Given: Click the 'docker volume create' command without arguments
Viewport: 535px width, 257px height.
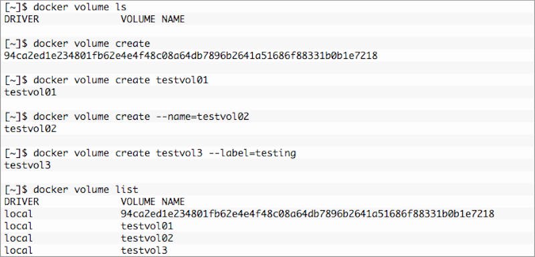Looking at the screenshot, I should pyautogui.click(x=77, y=44).
